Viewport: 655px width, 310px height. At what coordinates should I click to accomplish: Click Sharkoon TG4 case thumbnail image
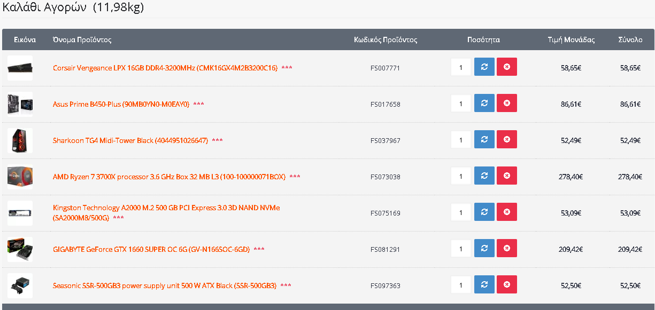click(x=20, y=140)
